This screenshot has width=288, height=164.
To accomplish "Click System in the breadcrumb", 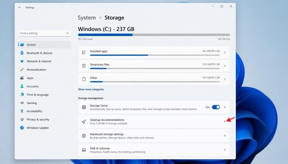I will coord(87,18).
